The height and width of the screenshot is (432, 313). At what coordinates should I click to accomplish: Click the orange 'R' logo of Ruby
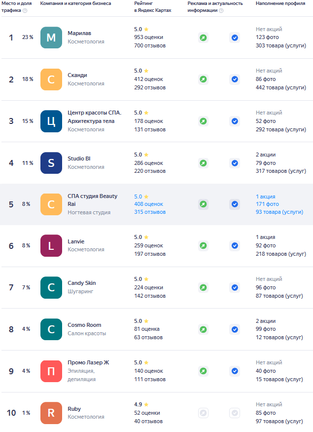[51, 413]
